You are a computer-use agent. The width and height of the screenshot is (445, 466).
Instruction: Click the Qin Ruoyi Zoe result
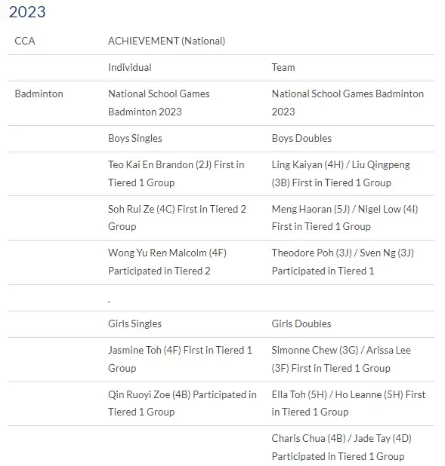point(182,403)
